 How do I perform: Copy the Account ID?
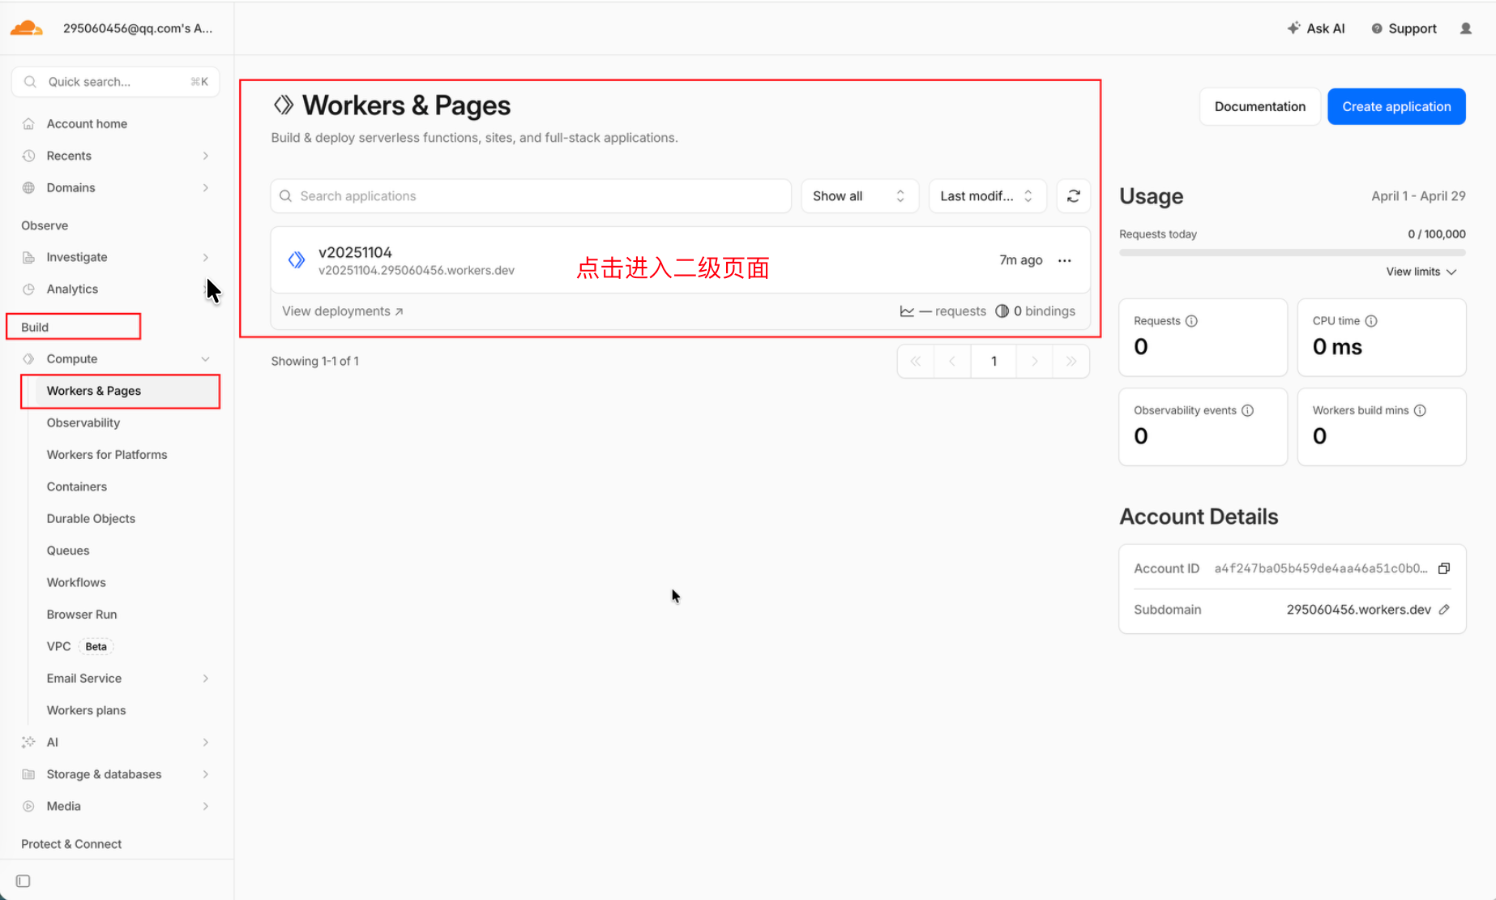[1443, 568]
